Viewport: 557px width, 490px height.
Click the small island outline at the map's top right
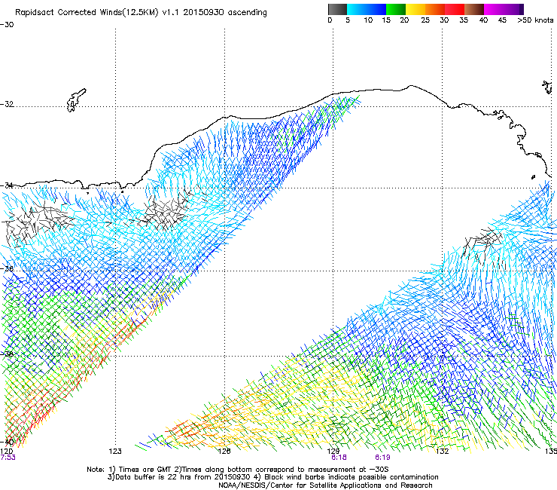point(547,87)
